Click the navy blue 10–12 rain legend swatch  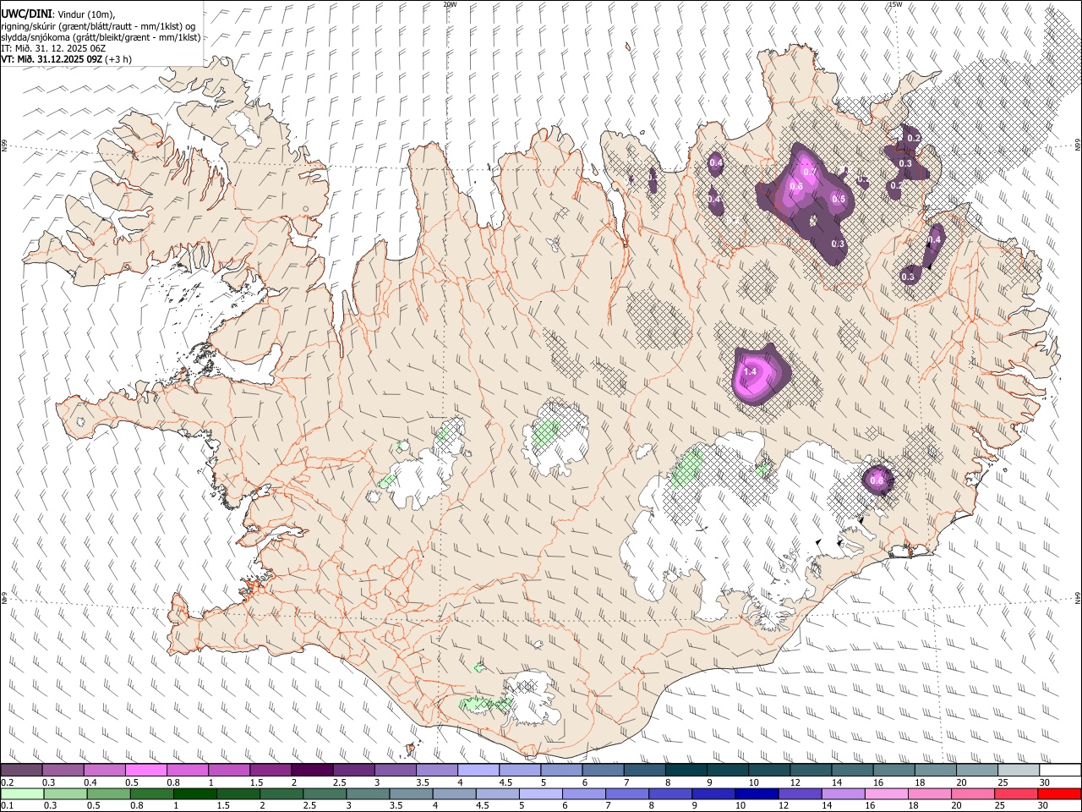756,793
